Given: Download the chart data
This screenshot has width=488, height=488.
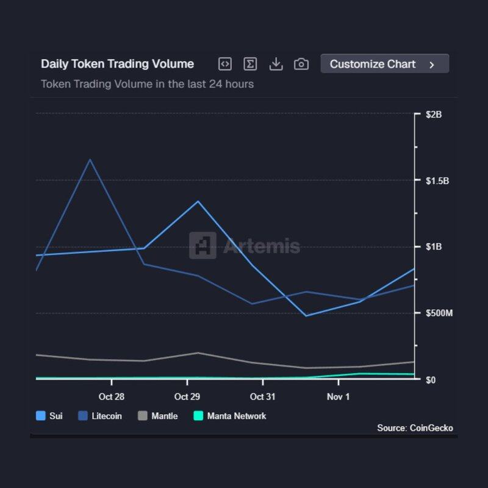Looking at the screenshot, I should (276, 64).
